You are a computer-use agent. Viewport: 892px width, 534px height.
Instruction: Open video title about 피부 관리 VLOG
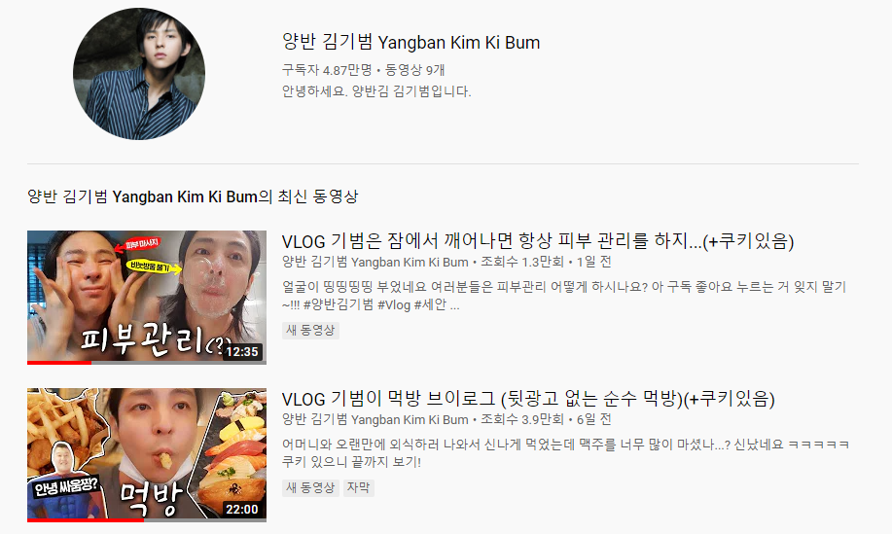[538, 241]
